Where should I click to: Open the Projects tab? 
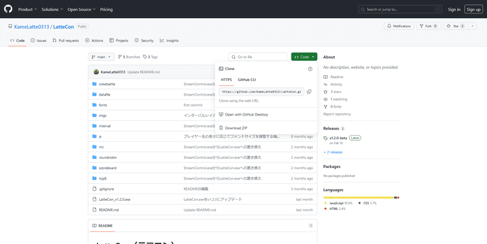pyautogui.click(x=119, y=41)
